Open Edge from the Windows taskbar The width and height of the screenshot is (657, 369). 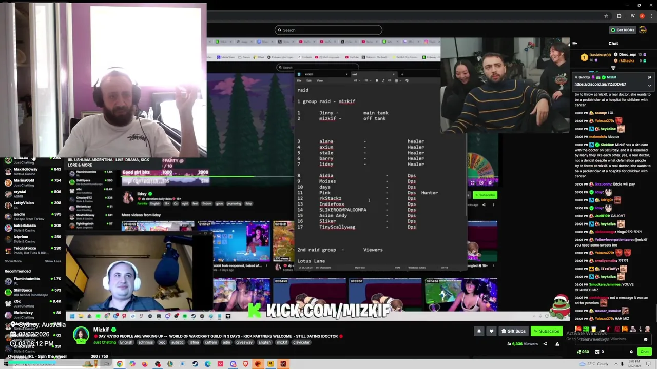pyautogui.click(x=207, y=364)
